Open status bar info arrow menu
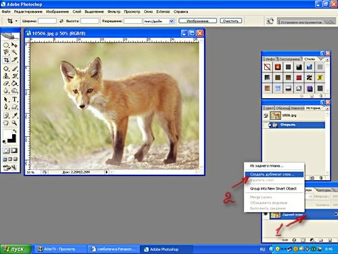Screen dimensions: 338x254 point(106,172)
